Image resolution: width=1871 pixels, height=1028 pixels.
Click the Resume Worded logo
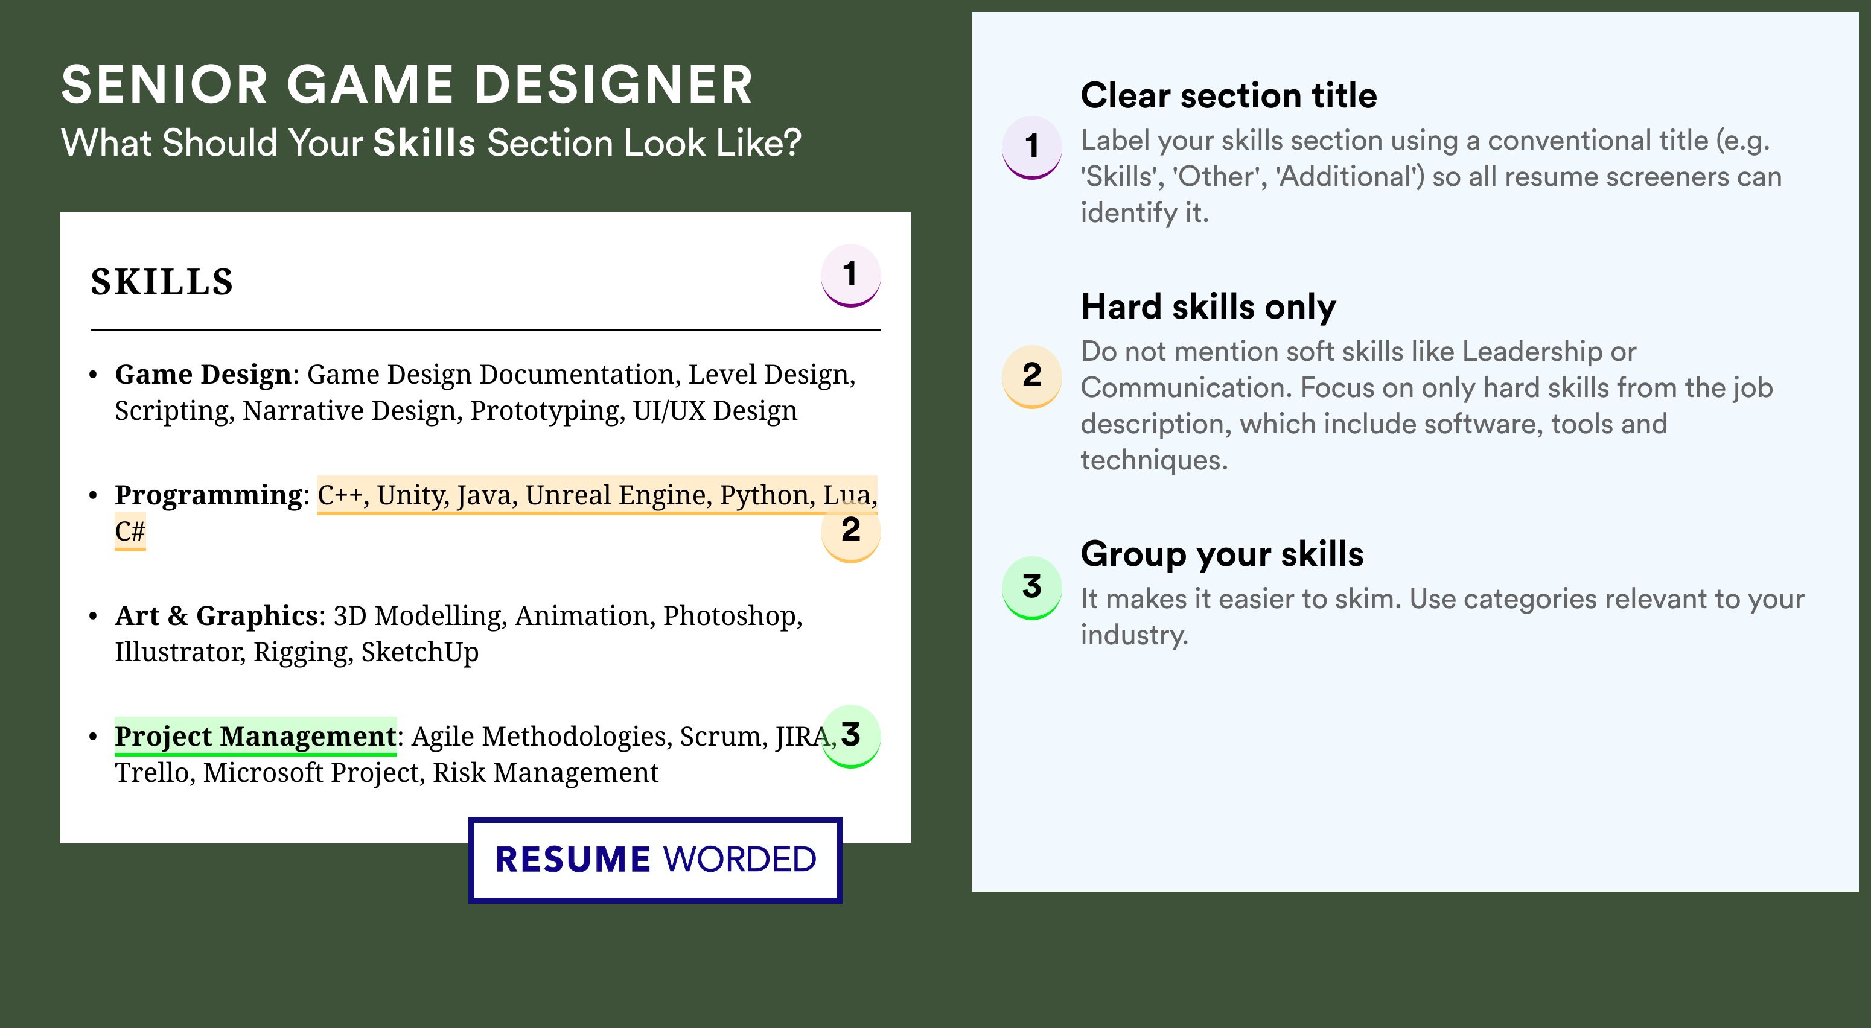[655, 860]
